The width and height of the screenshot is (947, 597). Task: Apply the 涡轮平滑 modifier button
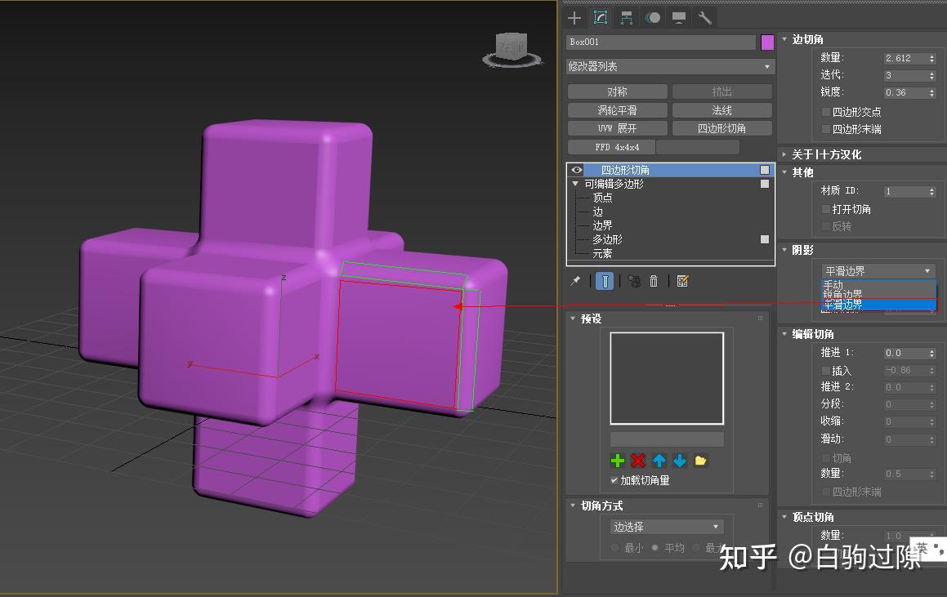(x=618, y=109)
